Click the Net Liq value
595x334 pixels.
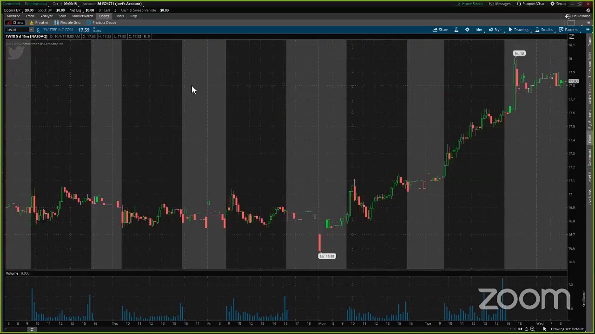tap(90, 10)
